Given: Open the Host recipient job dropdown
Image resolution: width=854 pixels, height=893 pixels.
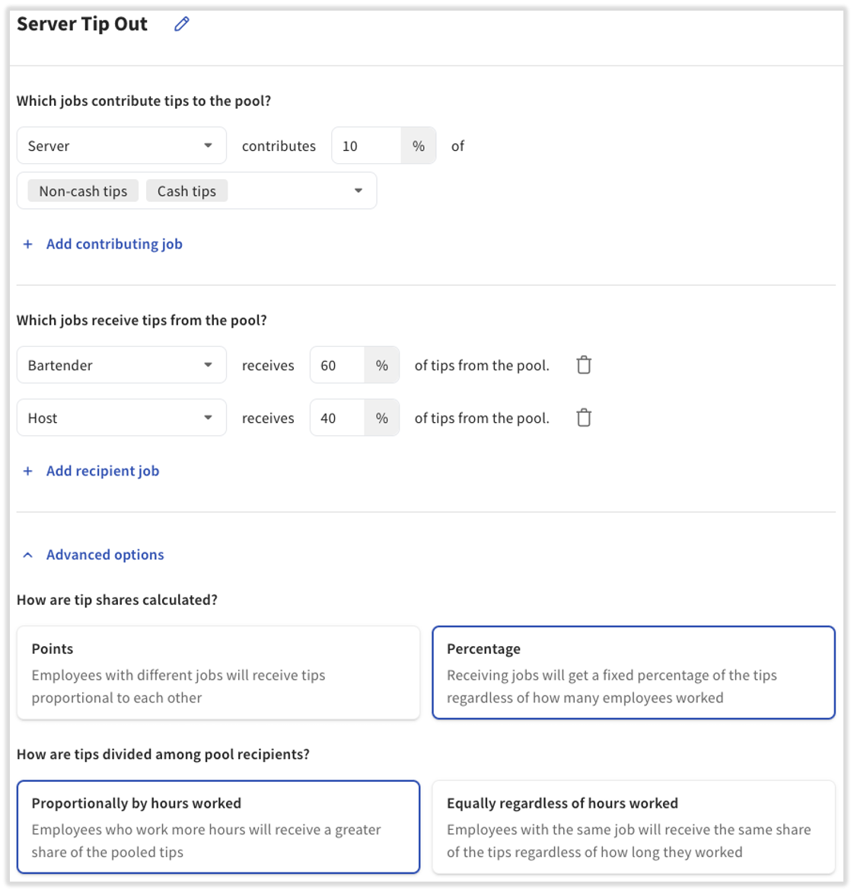Looking at the screenshot, I should (122, 418).
